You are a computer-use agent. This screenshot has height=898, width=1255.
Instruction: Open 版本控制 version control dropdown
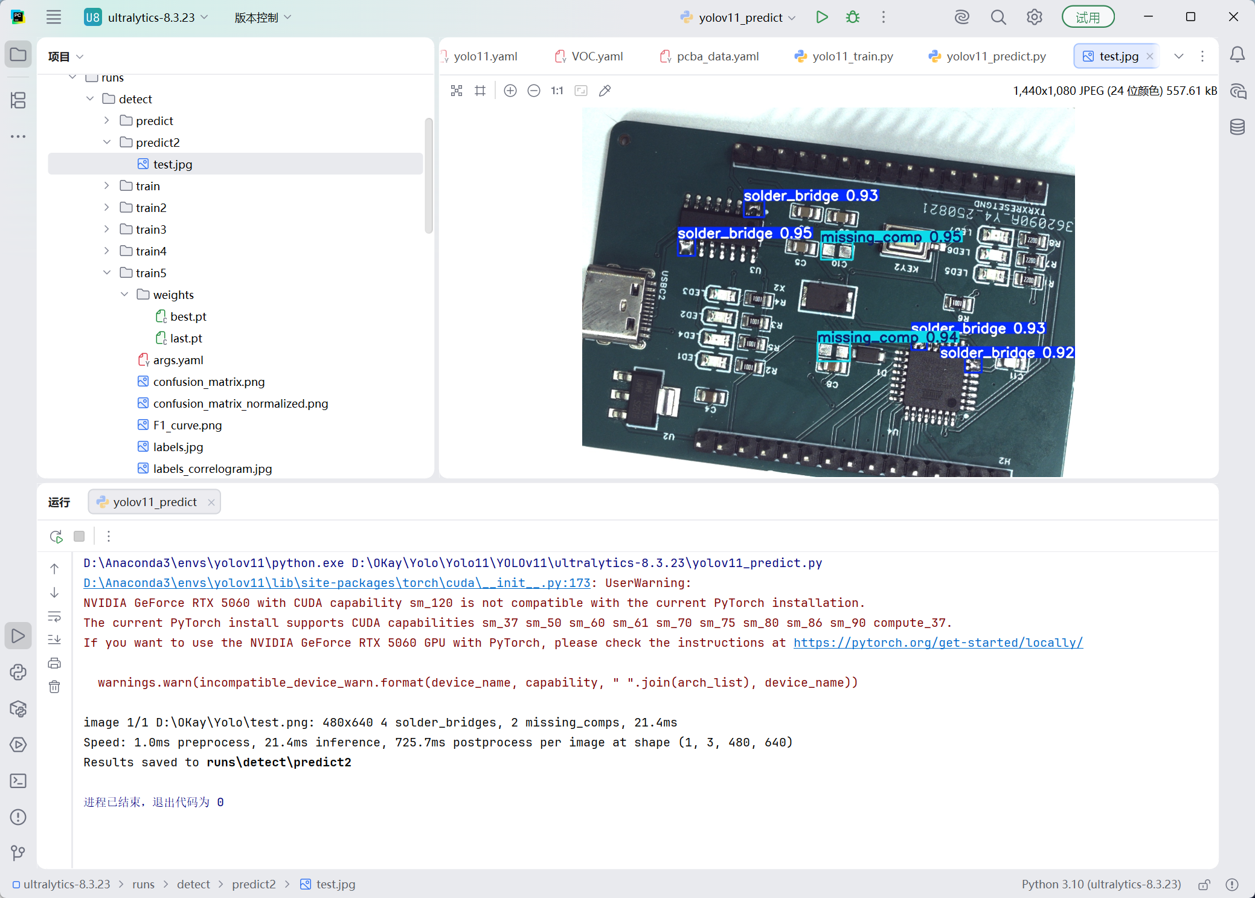coord(263,18)
